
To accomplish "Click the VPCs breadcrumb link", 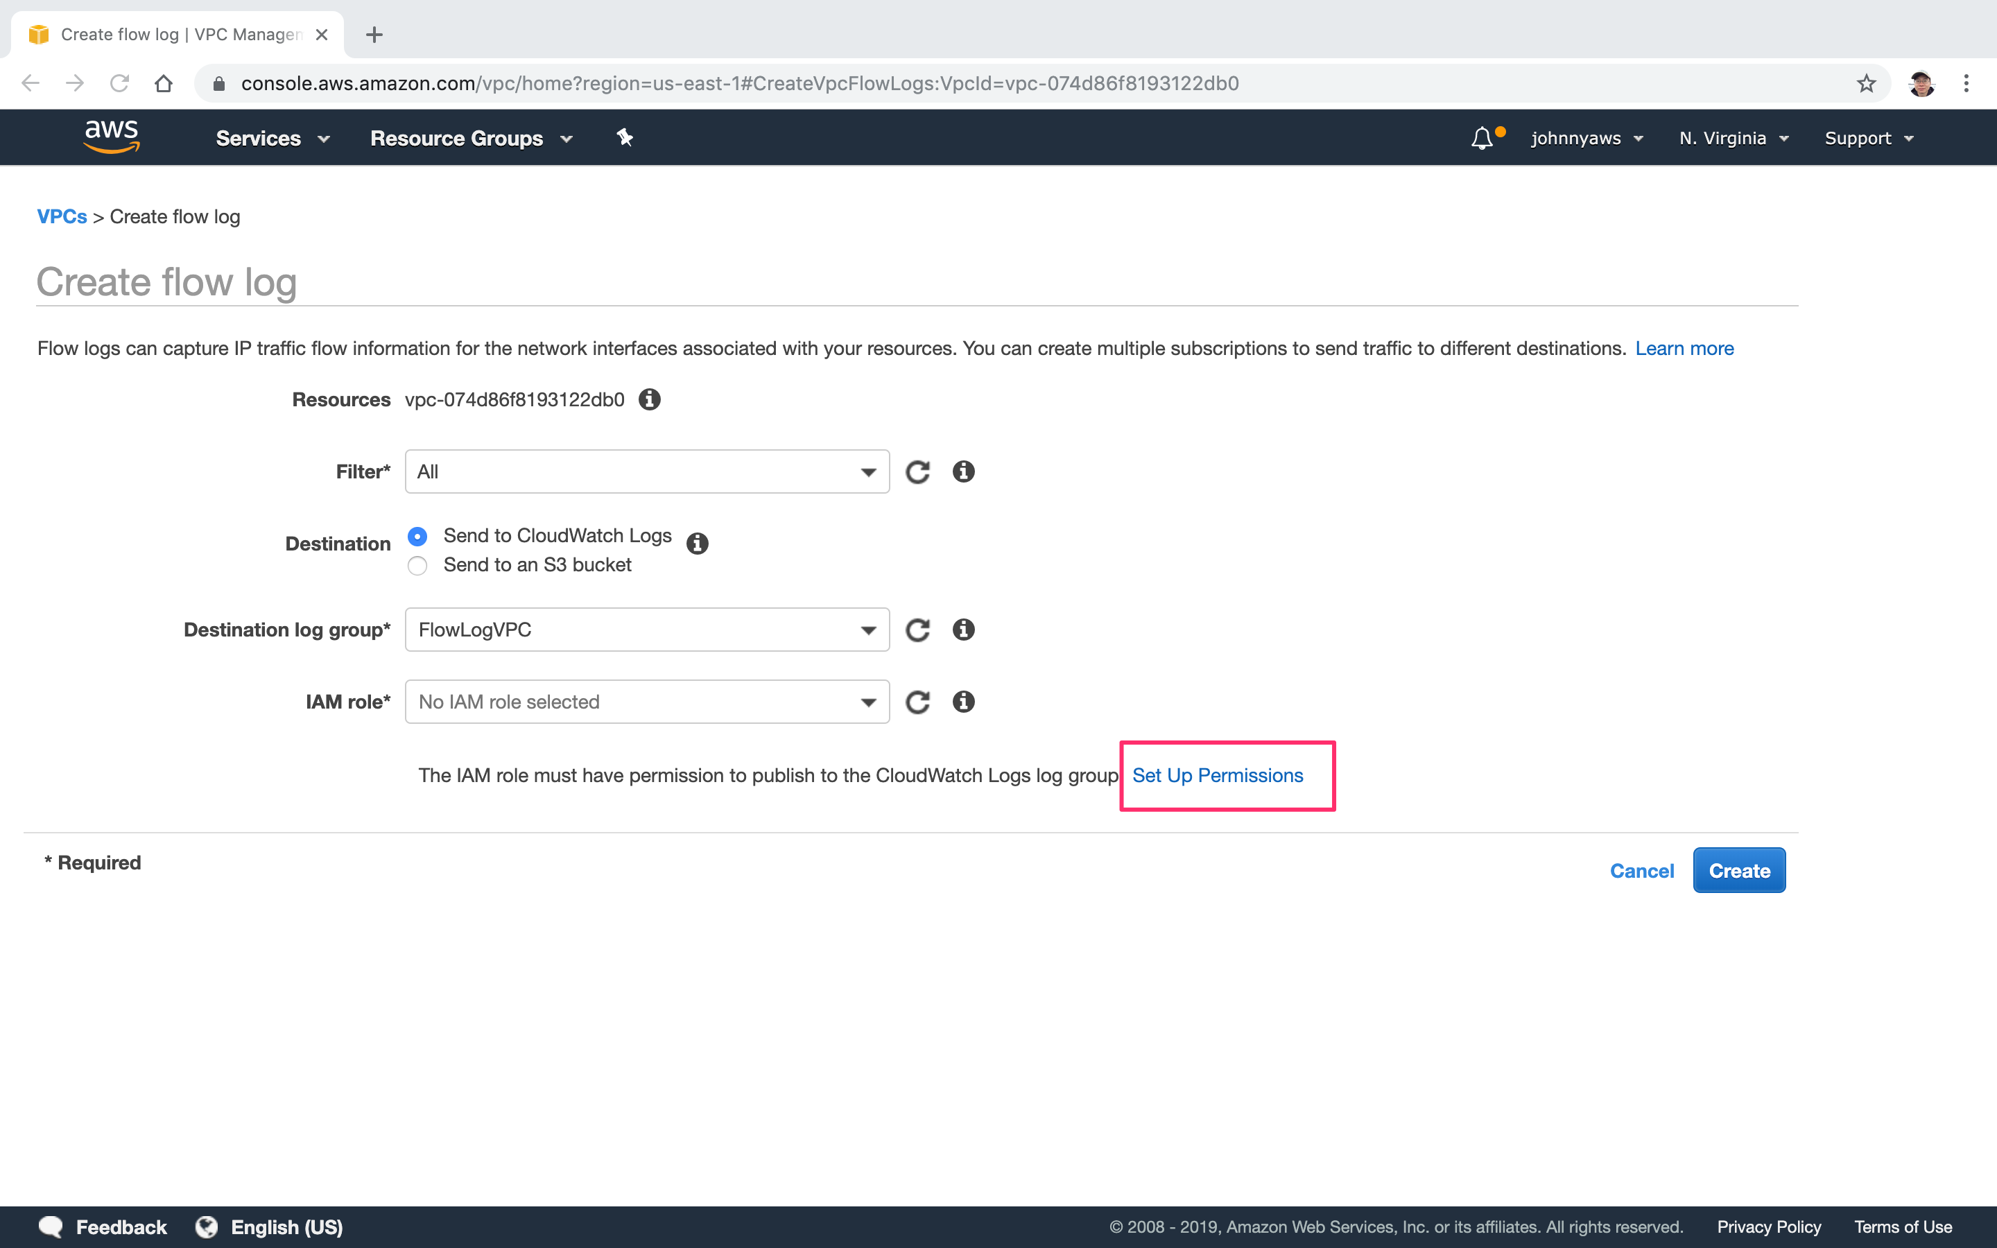I will click(x=62, y=216).
